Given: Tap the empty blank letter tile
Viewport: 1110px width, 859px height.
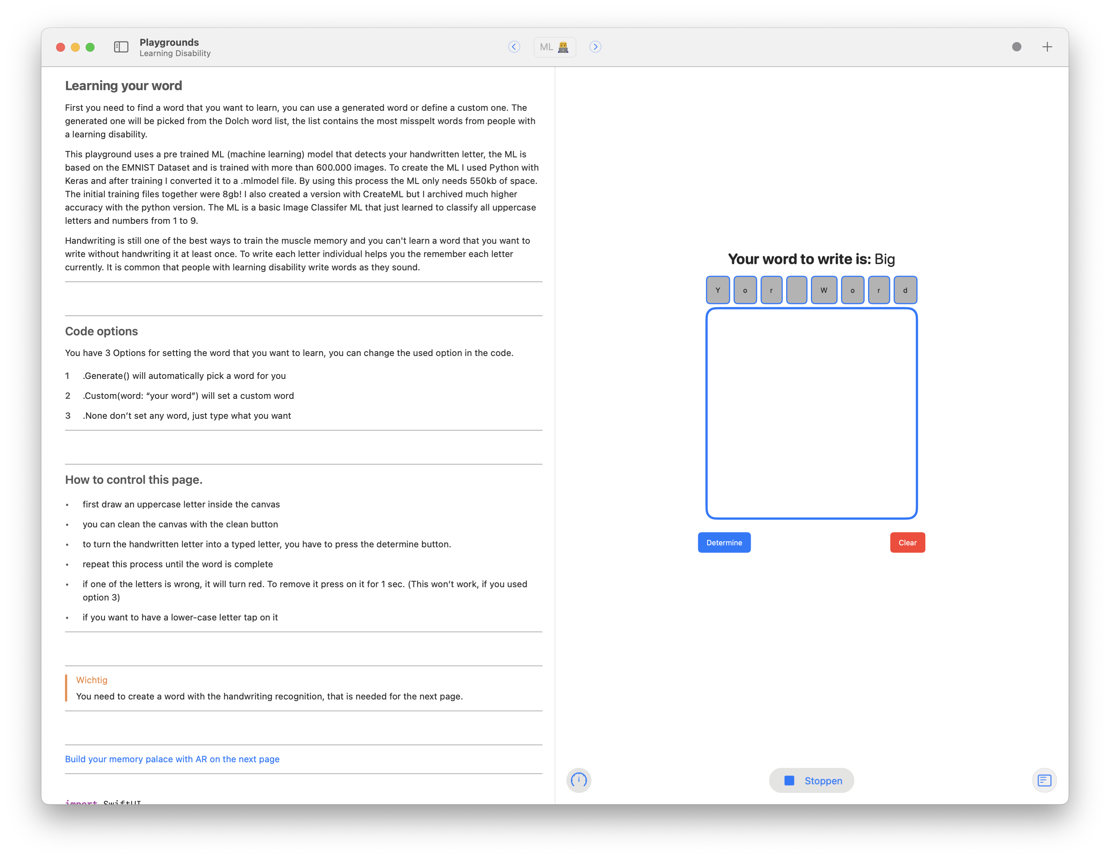Looking at the screenshot, I should (796, 290).
